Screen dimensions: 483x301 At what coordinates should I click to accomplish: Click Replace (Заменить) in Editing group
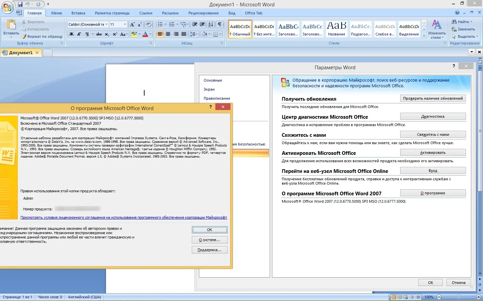(x=463, y=29)
